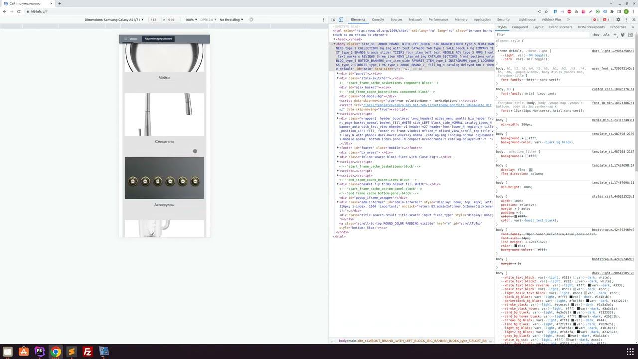This screenshot has width=638, height=359.
Task: Click the color swatch next to #777
Action: point(516,216)
